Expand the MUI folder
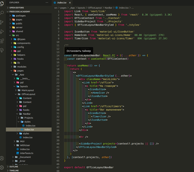The width and height of the screenshot is (194, 172). pyautogui.click(x=22, y=141)
